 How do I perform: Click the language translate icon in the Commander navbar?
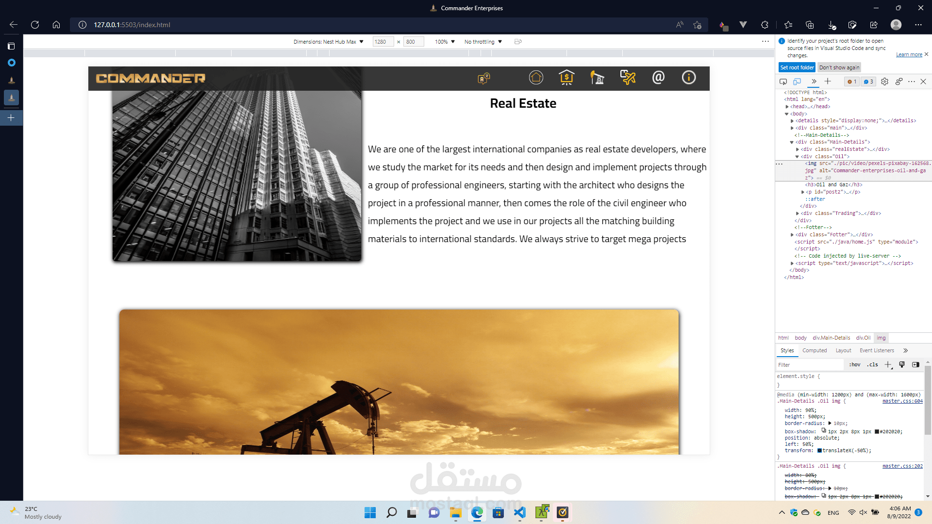coord(483,78)
